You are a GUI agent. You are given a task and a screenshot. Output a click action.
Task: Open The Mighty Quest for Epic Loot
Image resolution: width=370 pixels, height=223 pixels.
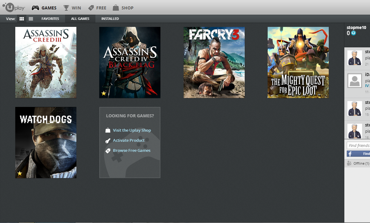[298, 62]
